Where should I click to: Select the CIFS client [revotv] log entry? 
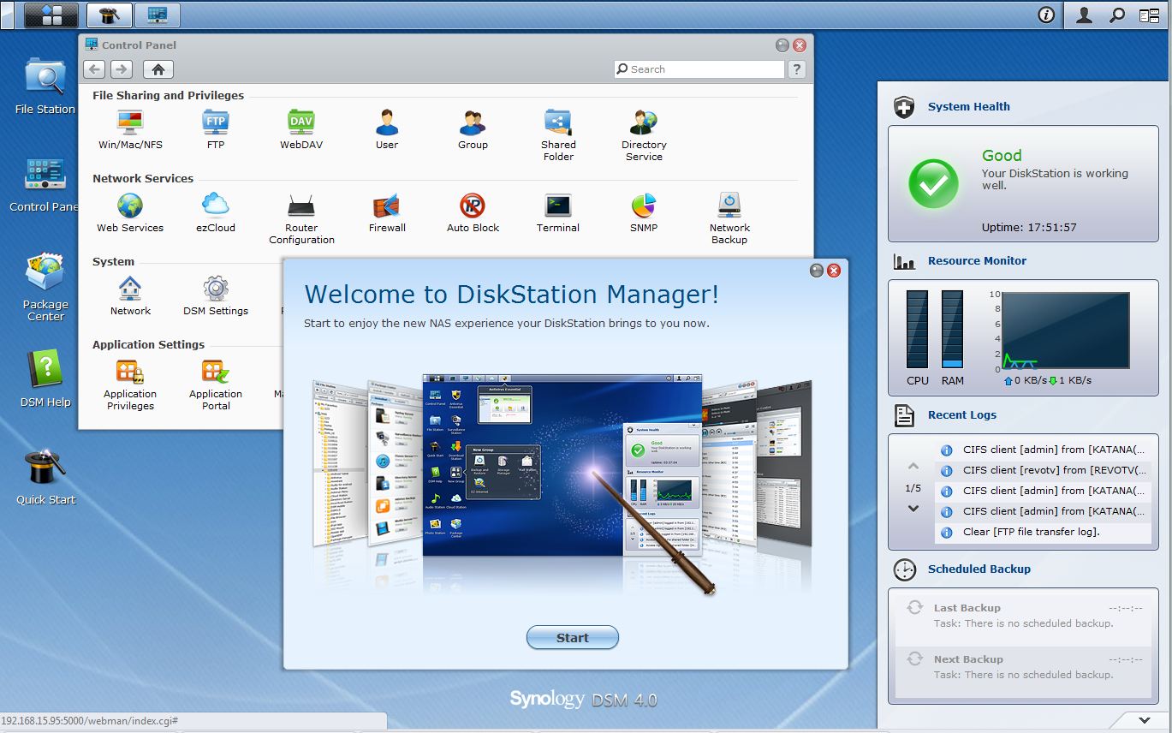coord(1043,470)
